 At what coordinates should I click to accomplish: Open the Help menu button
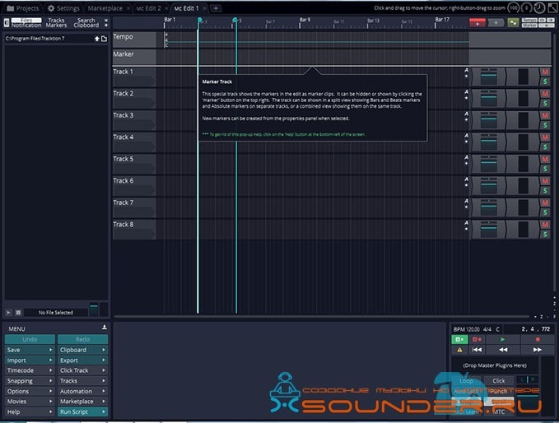[30, 412]
